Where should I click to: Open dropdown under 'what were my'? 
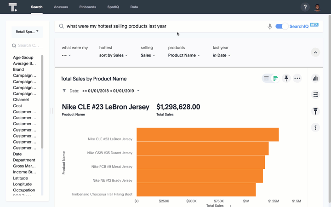66,55
